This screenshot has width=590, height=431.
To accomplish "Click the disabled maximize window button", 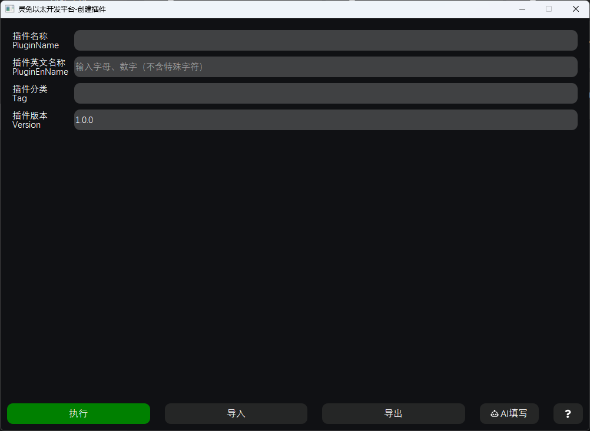I will point(549,9).
